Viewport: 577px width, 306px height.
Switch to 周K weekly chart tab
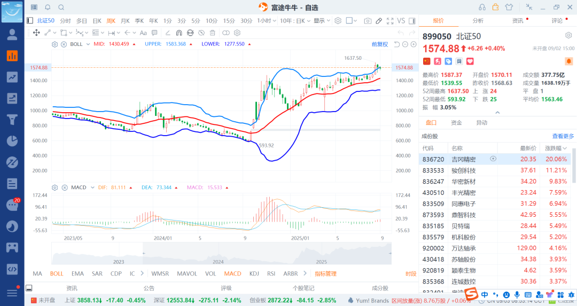pos(111,21)
